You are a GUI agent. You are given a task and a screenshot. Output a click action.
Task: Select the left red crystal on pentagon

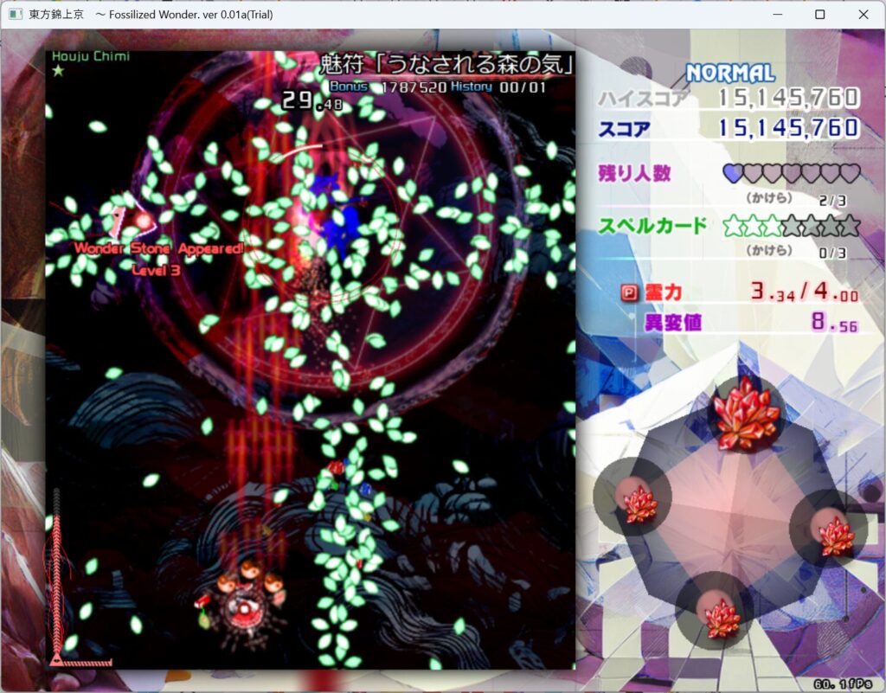coord(639,504)
